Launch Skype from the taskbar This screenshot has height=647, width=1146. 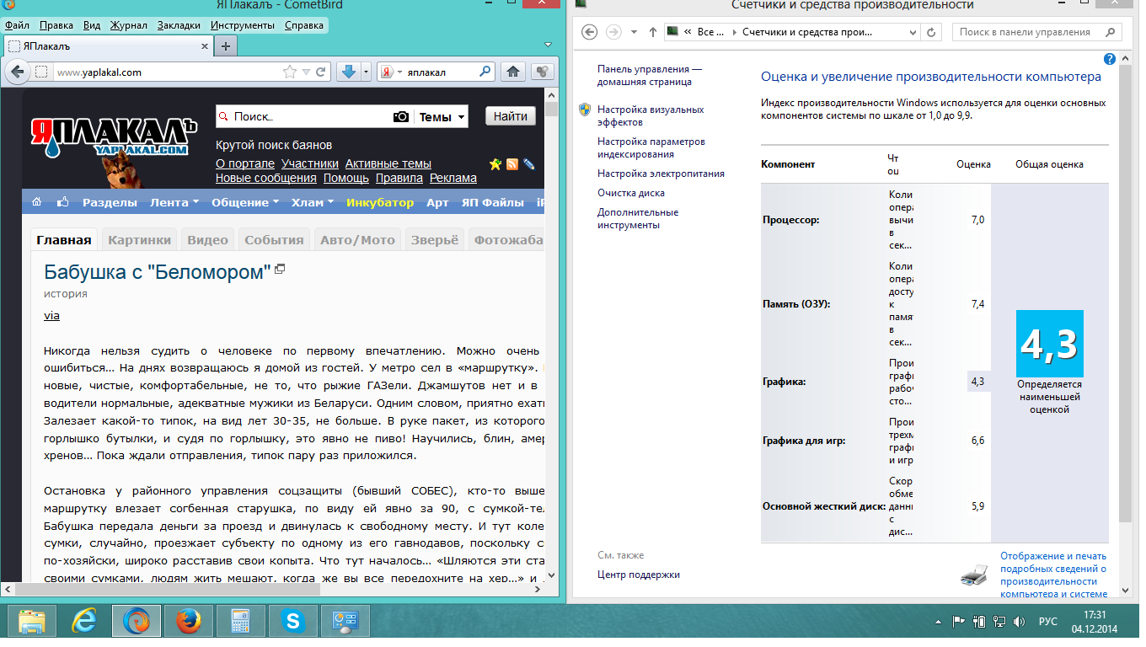point(293,622)
